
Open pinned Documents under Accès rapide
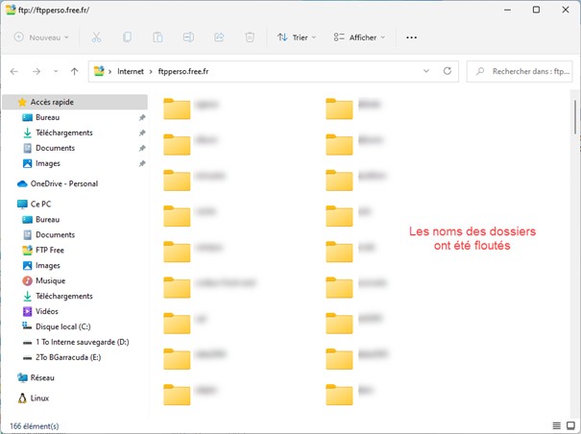[55, 148]
